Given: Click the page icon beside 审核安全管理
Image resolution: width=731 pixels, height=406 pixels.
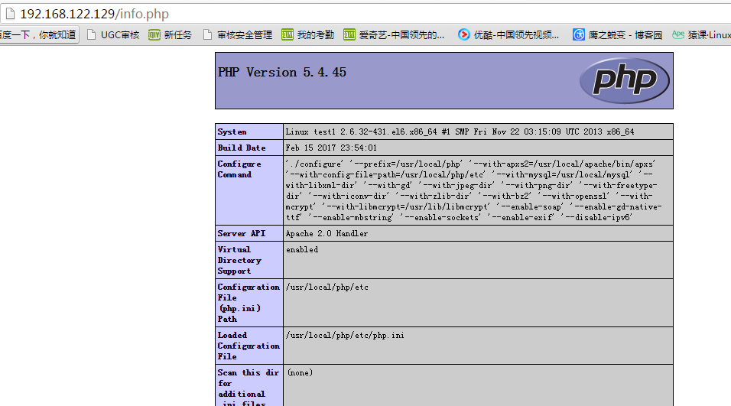Looking at the screenshot, I should click(207, 35).
